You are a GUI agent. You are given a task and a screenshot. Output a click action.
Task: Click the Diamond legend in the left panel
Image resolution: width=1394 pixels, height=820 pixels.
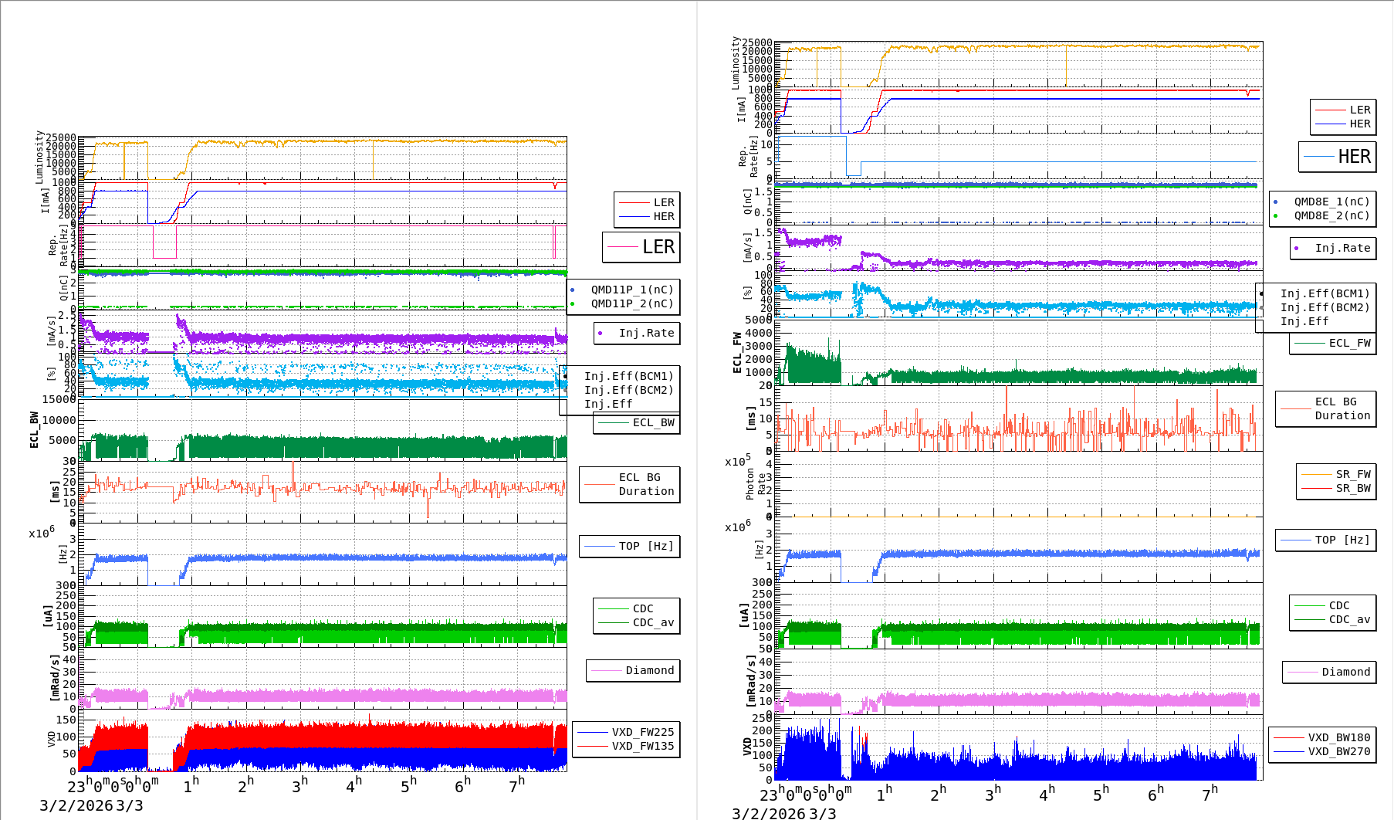633,670
